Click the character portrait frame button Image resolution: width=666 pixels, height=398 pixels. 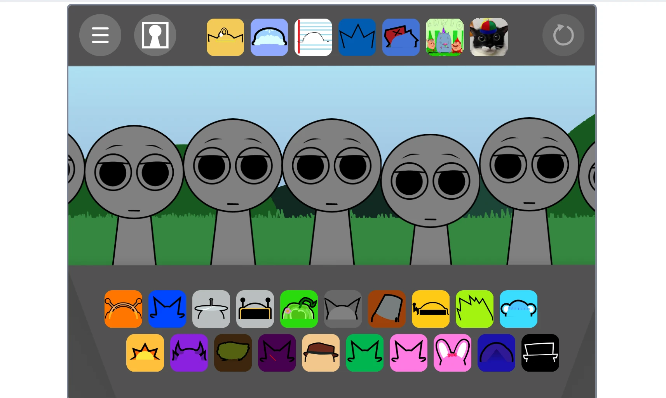155,35
